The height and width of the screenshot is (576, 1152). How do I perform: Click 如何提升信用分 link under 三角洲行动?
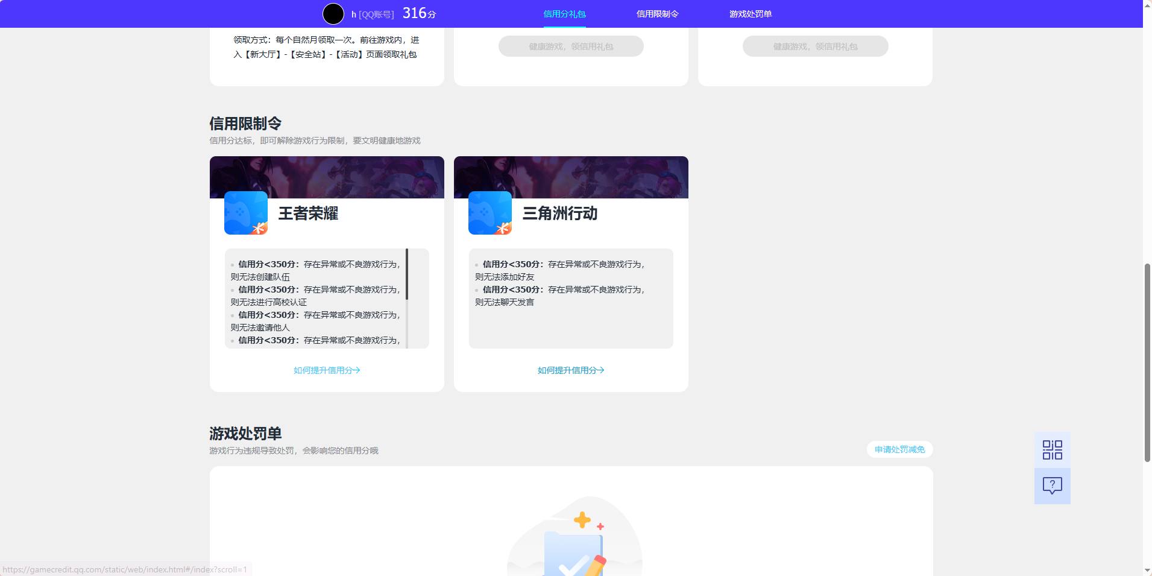[571, 370]
